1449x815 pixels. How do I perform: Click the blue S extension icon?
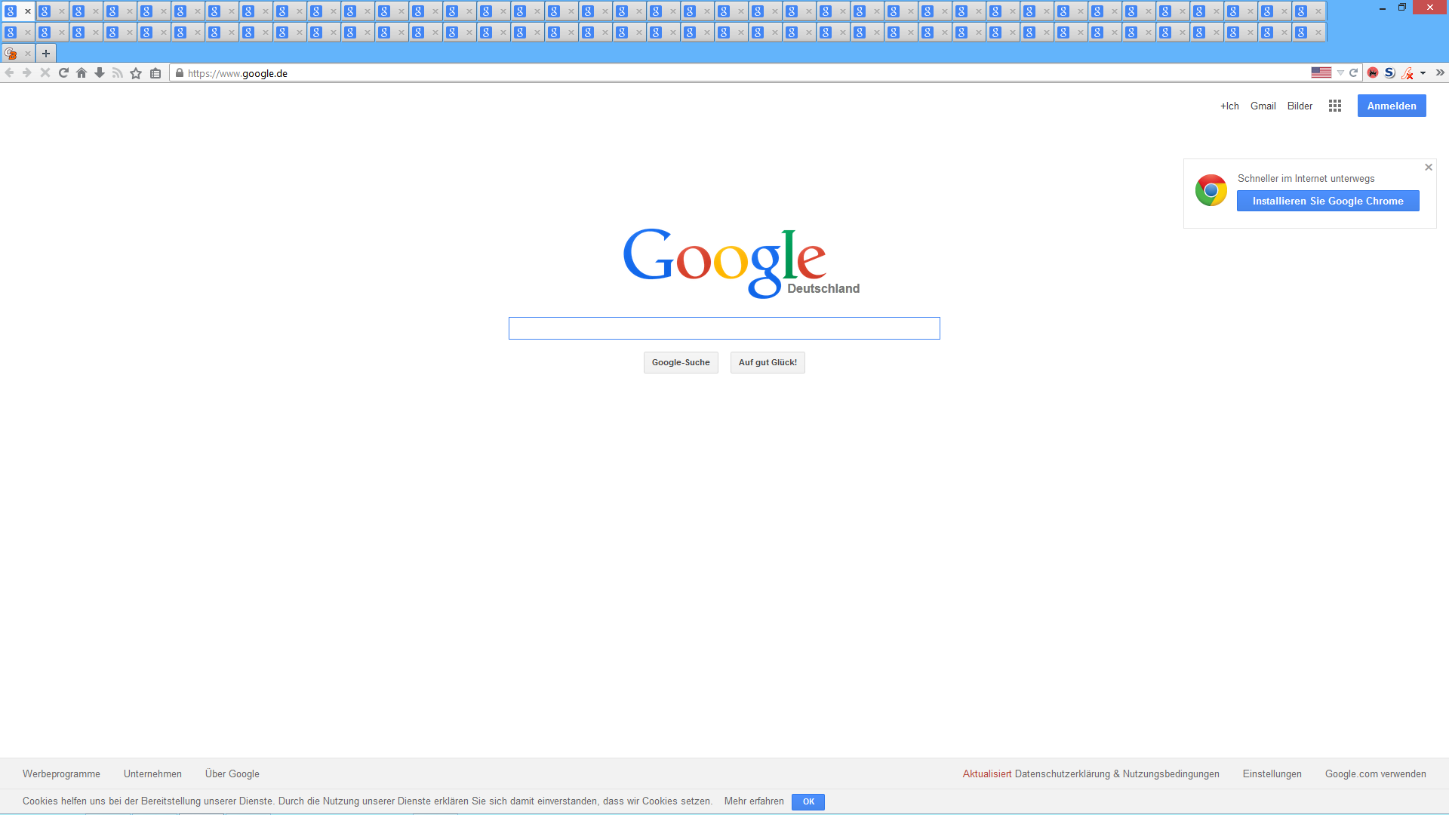pos(1389,73)
